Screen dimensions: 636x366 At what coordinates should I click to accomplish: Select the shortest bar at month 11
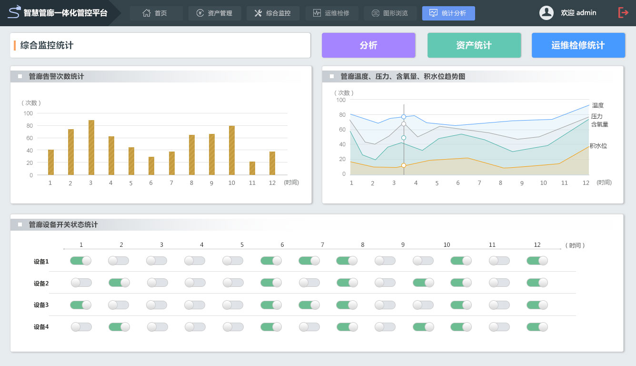pyautogui.click(x=252, y=168)
